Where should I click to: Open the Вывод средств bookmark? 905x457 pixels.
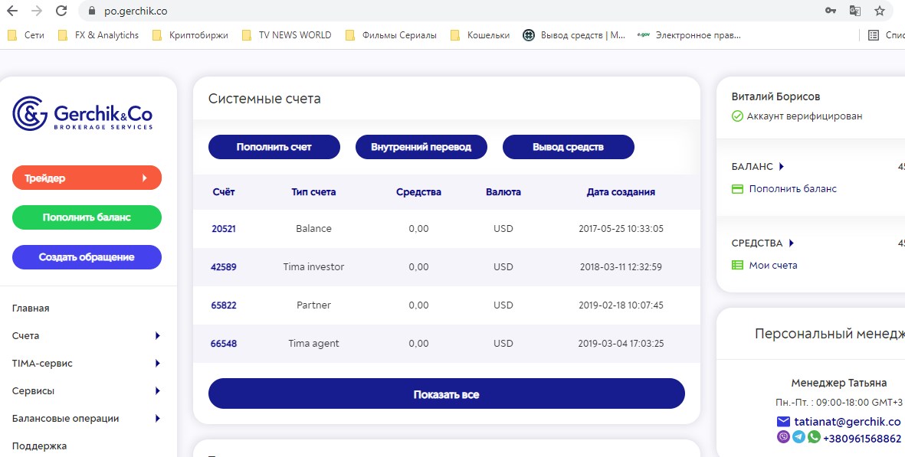click(x=574, y=35)
